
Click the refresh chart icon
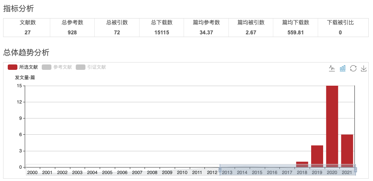(x=353, y=68)
